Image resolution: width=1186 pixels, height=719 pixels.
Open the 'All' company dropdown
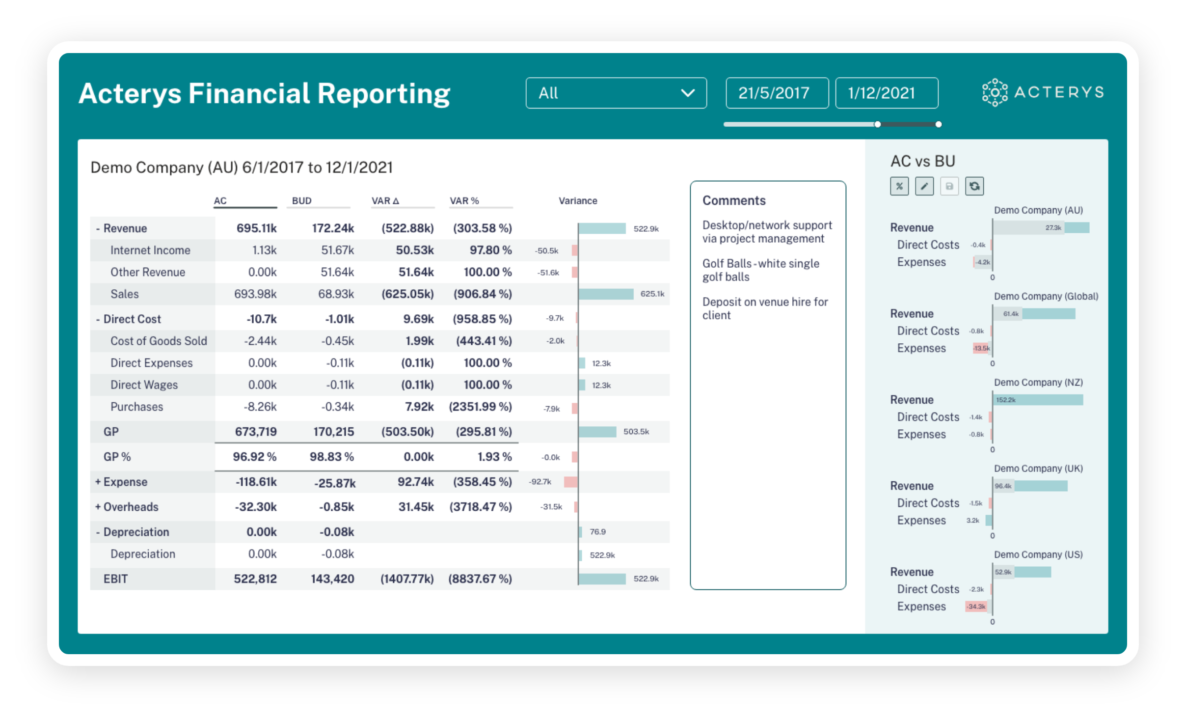pos(616,93)
